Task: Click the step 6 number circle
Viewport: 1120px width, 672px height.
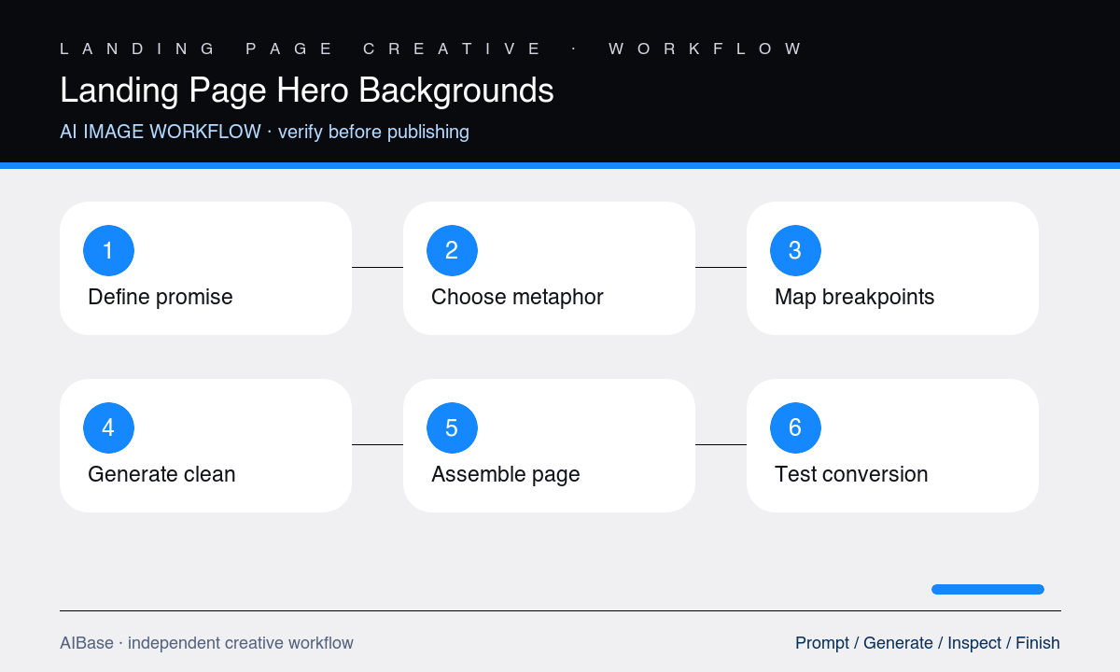Action: click(795, 427)
